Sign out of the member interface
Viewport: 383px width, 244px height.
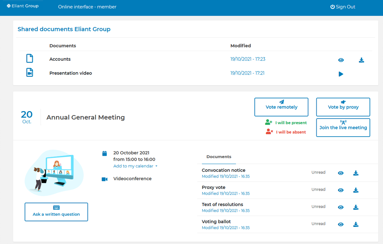pos(343,7)
